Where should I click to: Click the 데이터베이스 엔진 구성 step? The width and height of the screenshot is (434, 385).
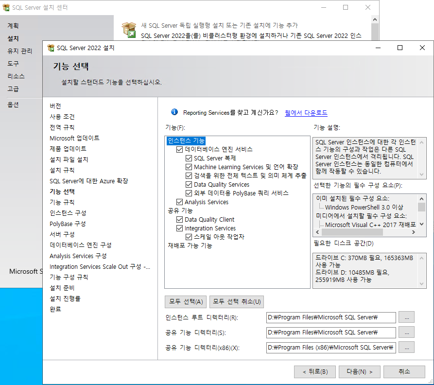(81, 245)
